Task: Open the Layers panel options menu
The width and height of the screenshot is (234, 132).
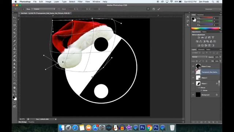Action: click(x=220, y=49)
